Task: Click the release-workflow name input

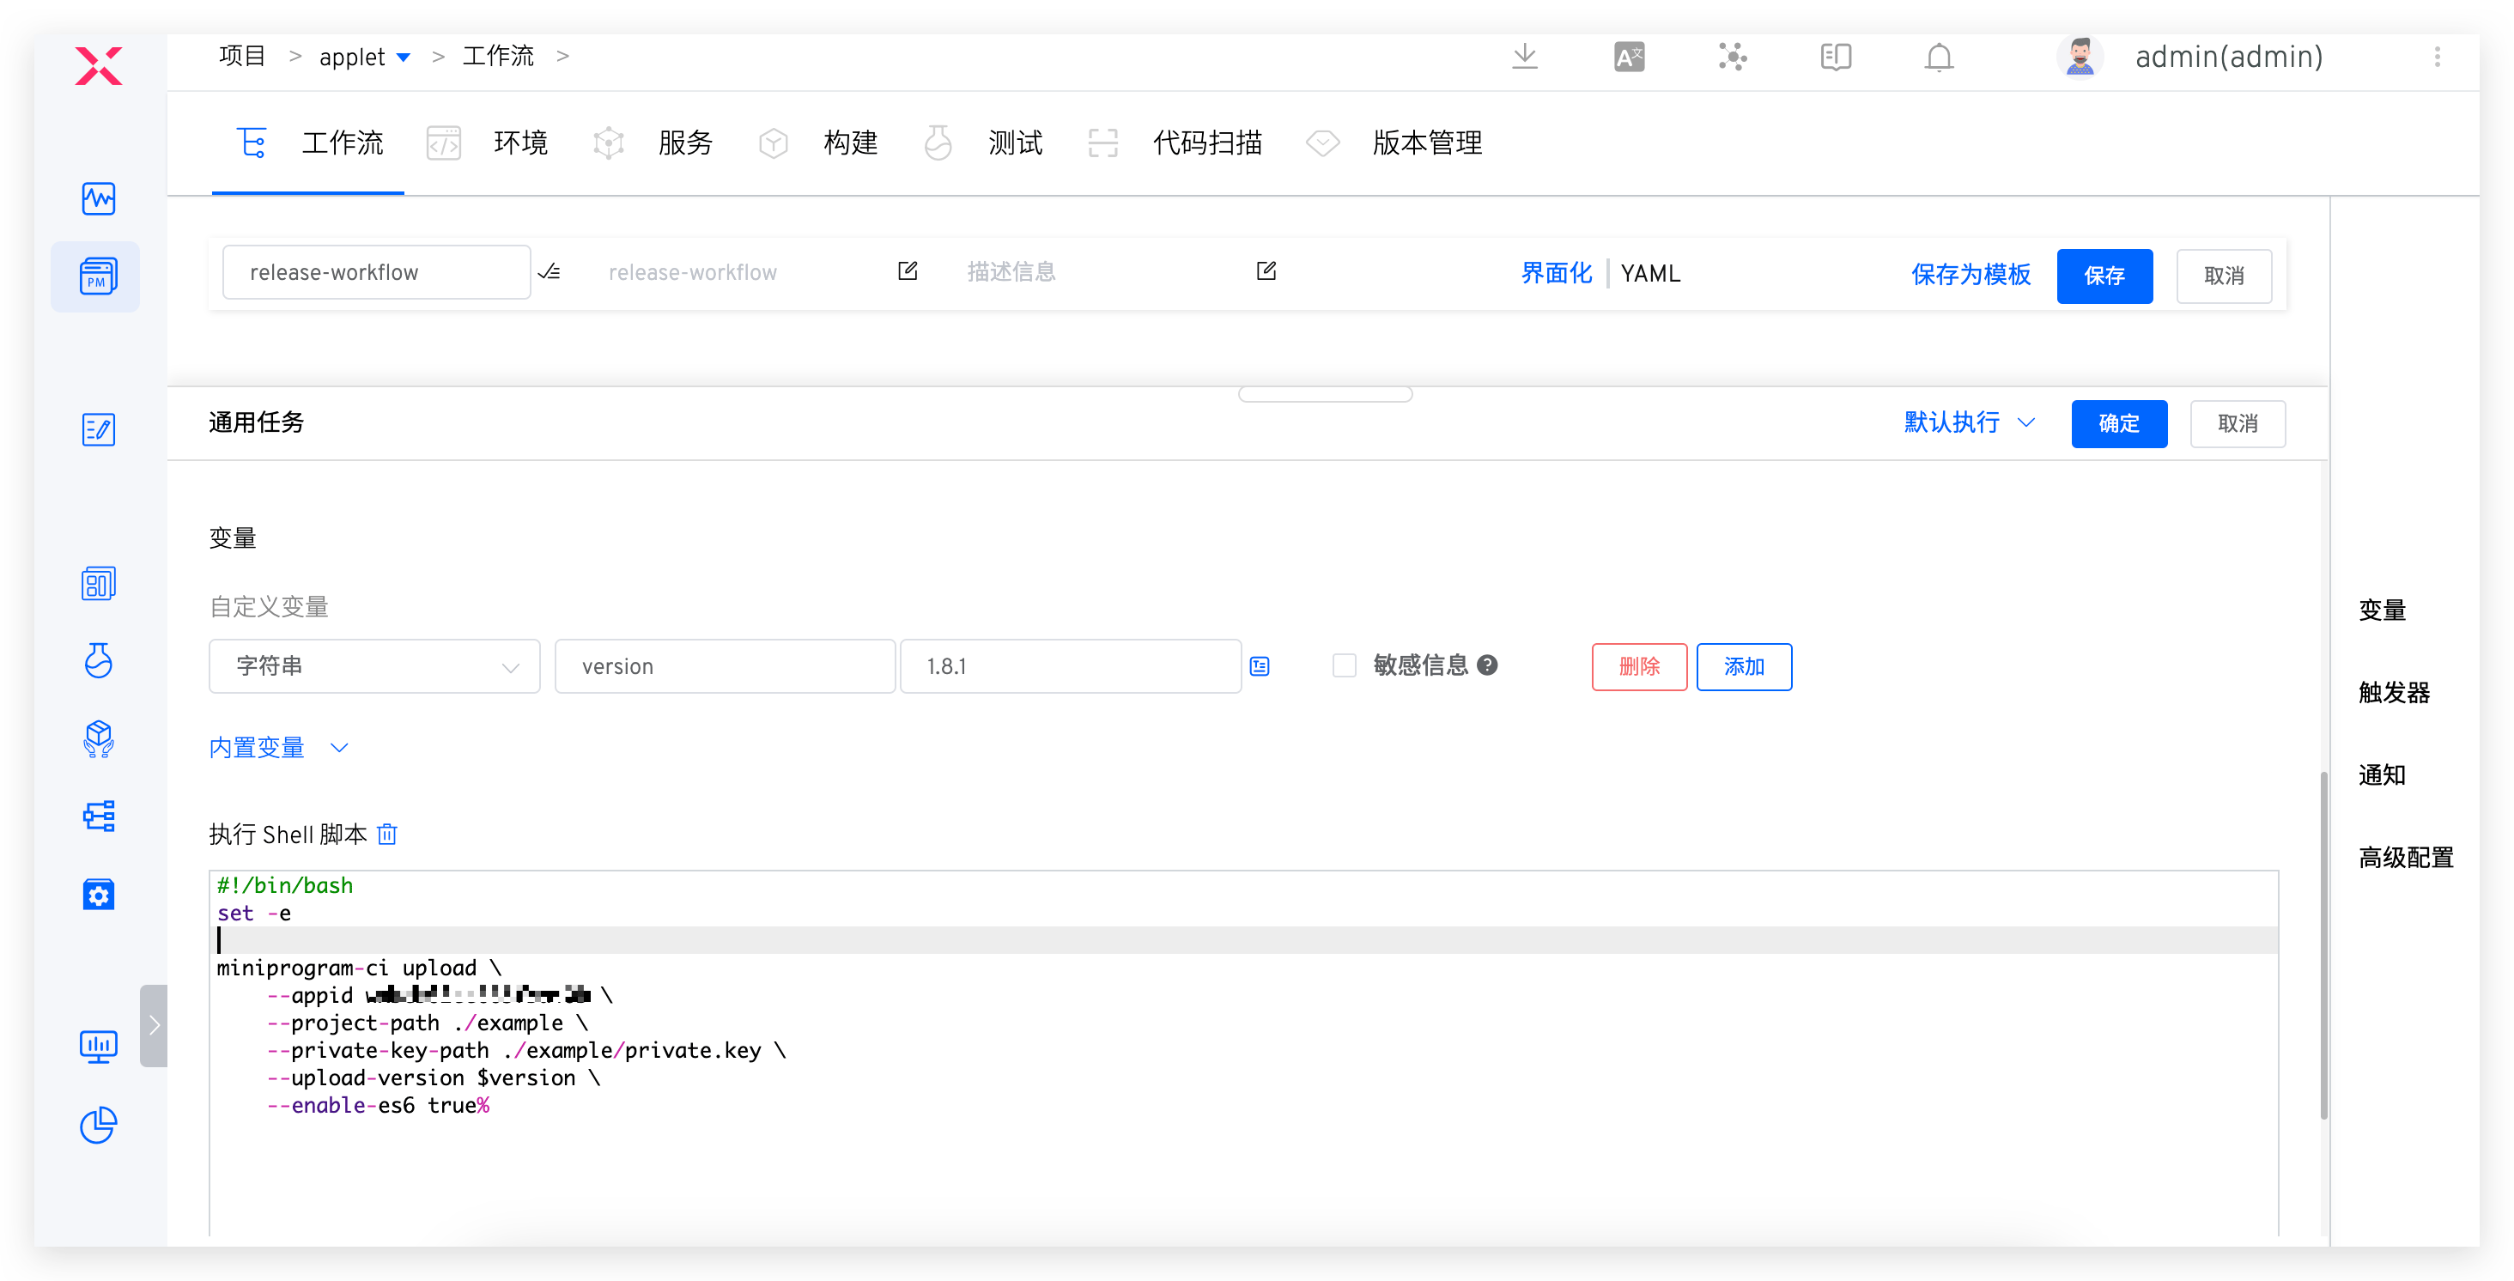Action: 376,272
